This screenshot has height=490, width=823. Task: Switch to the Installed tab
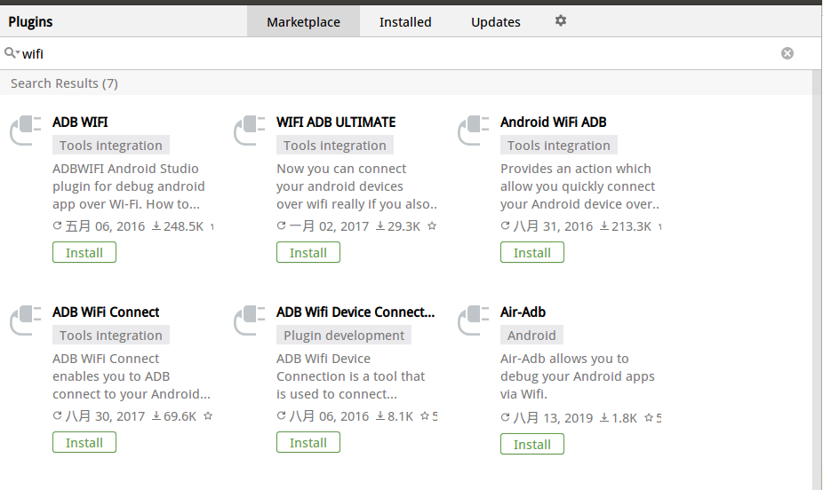[405, 22]
